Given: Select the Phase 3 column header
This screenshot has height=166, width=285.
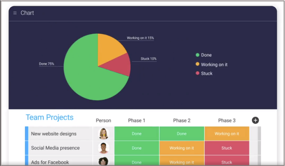Looking at the screenshot, I should coord(227,120).
